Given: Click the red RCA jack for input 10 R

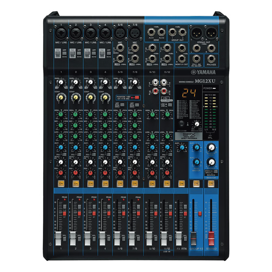Looking at the screenshot, I should pyautogui.click(x=155, y=91).
